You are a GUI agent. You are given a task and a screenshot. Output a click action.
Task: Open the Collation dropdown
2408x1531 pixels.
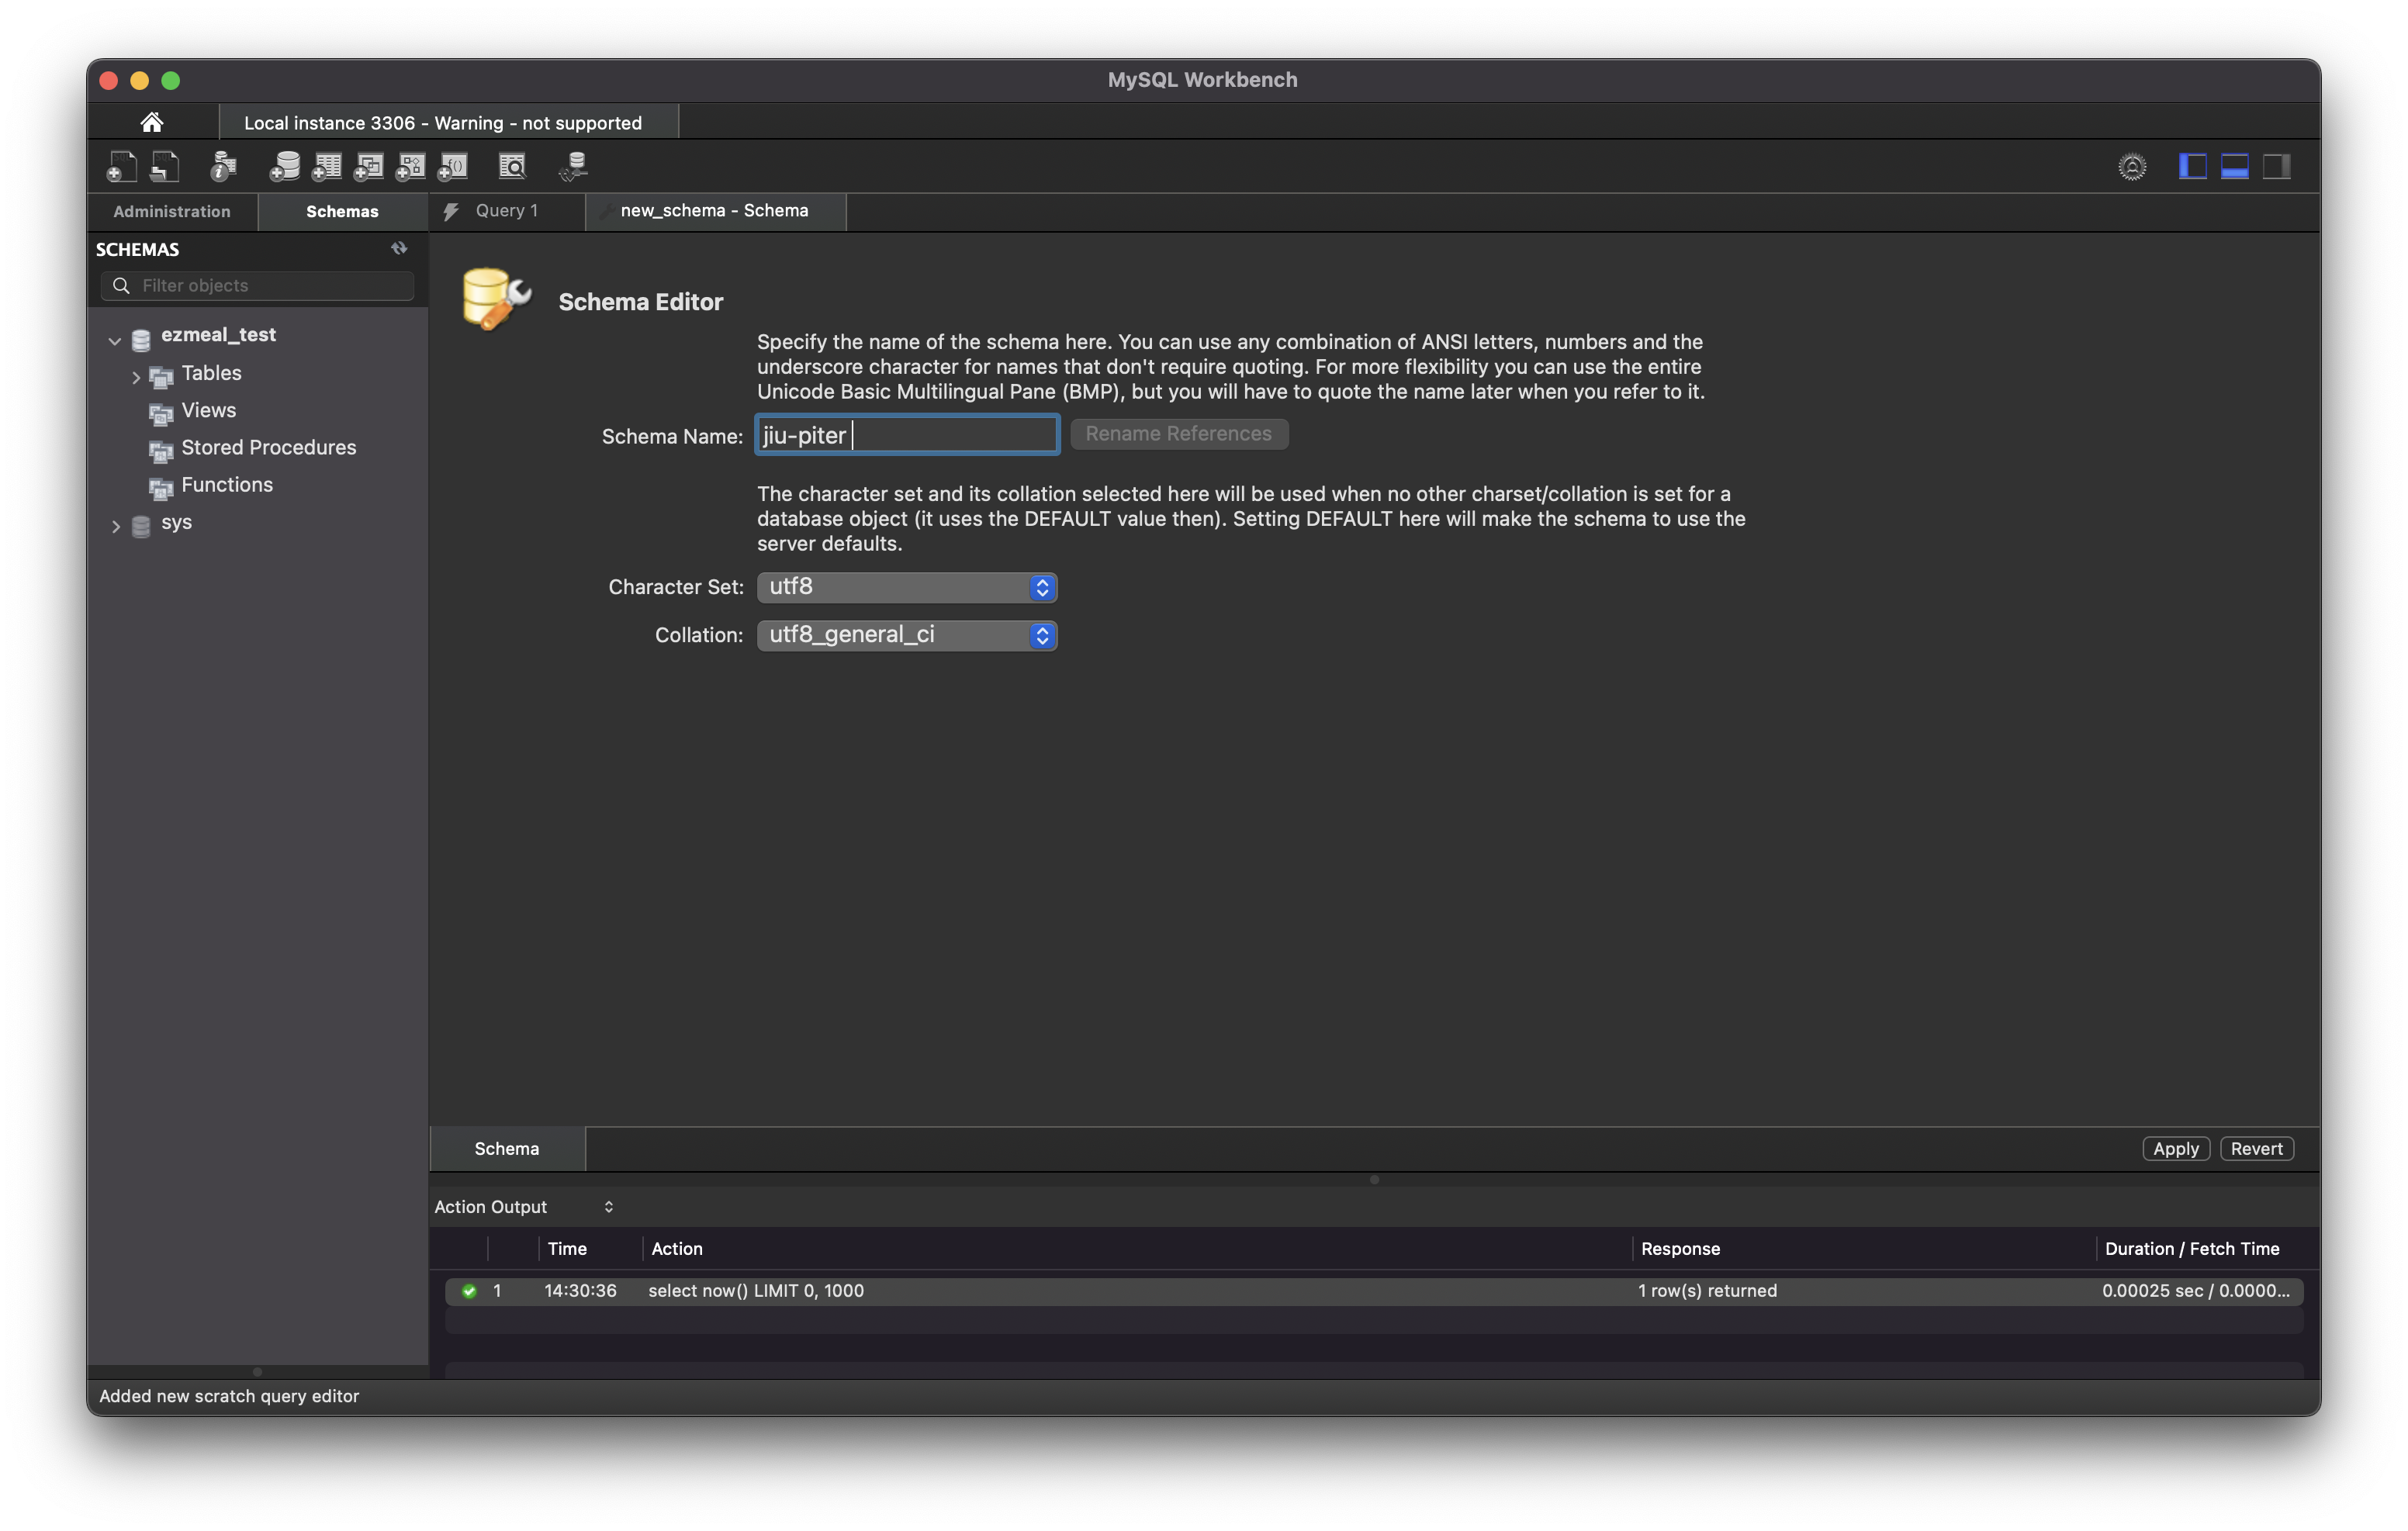point(906,635)
